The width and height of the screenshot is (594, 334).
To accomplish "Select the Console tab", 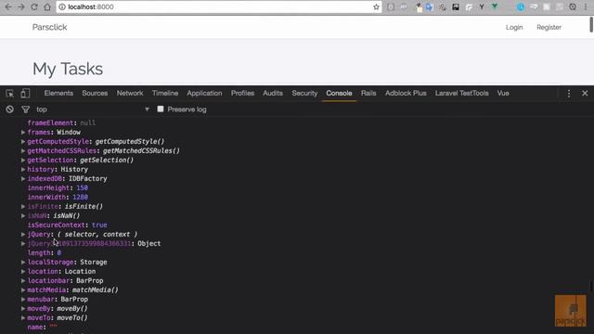I will (x=339, y=93).
